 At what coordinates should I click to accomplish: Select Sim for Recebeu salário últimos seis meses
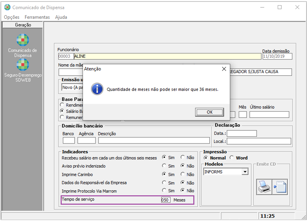pos(164,157)
